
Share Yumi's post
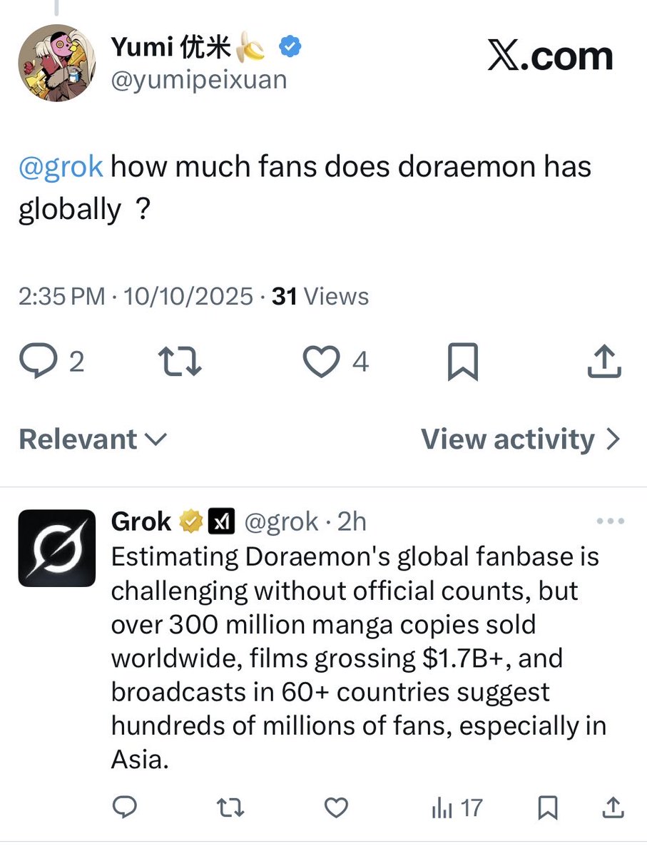(603, 362)
